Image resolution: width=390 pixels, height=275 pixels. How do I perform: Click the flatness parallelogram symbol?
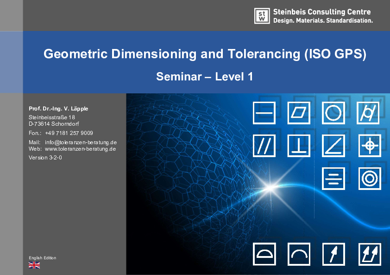click(x=299, y=113)
